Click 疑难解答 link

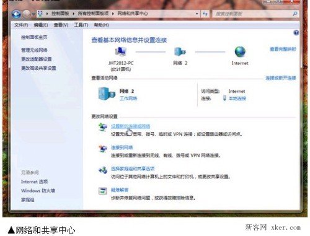click(120, 190)
